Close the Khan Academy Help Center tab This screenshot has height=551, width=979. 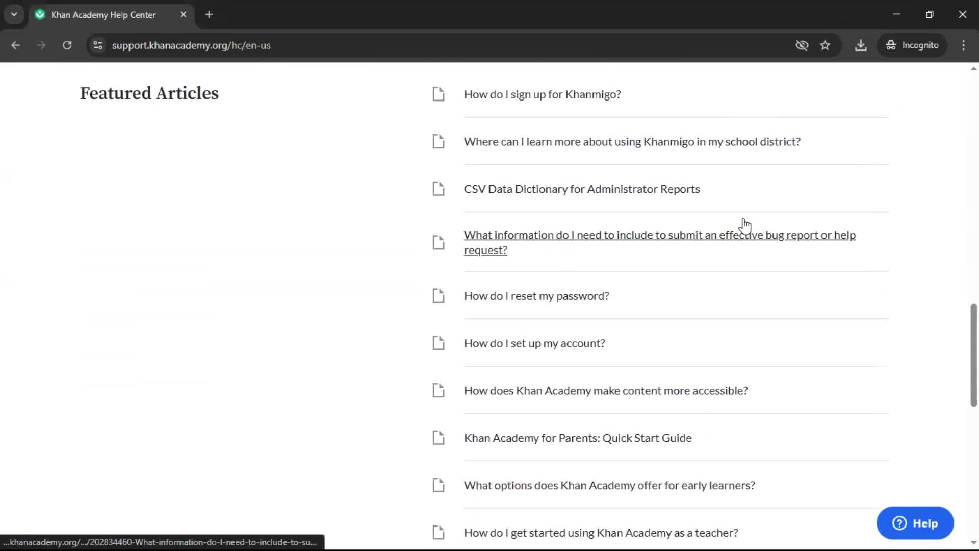point(183,15)
